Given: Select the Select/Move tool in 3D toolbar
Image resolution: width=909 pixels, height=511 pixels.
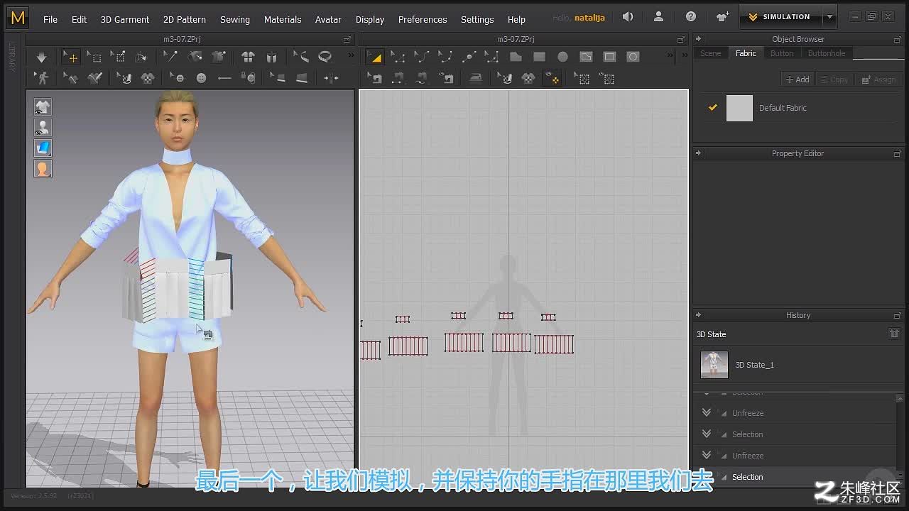Looking at the screenshot, I should pyautogui.click(x=70, y=57).
